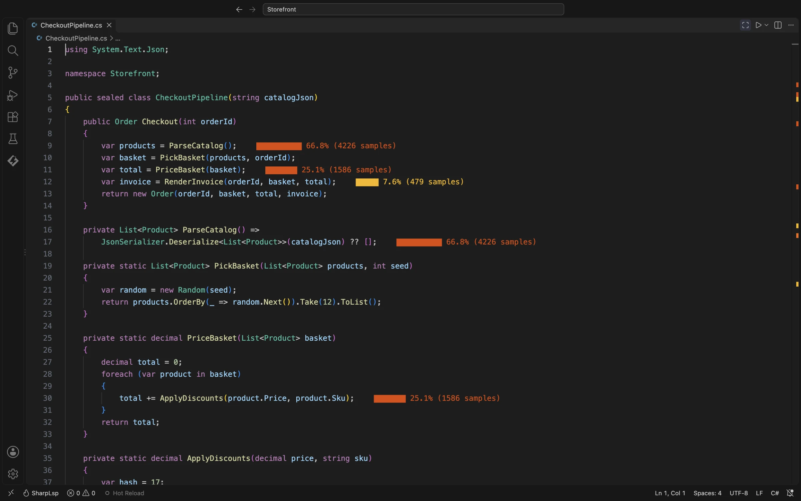The image size is (801, 501).
Task: Open the errors and warnings problems count
Action: pyautogui.click(x=81, y=493)
